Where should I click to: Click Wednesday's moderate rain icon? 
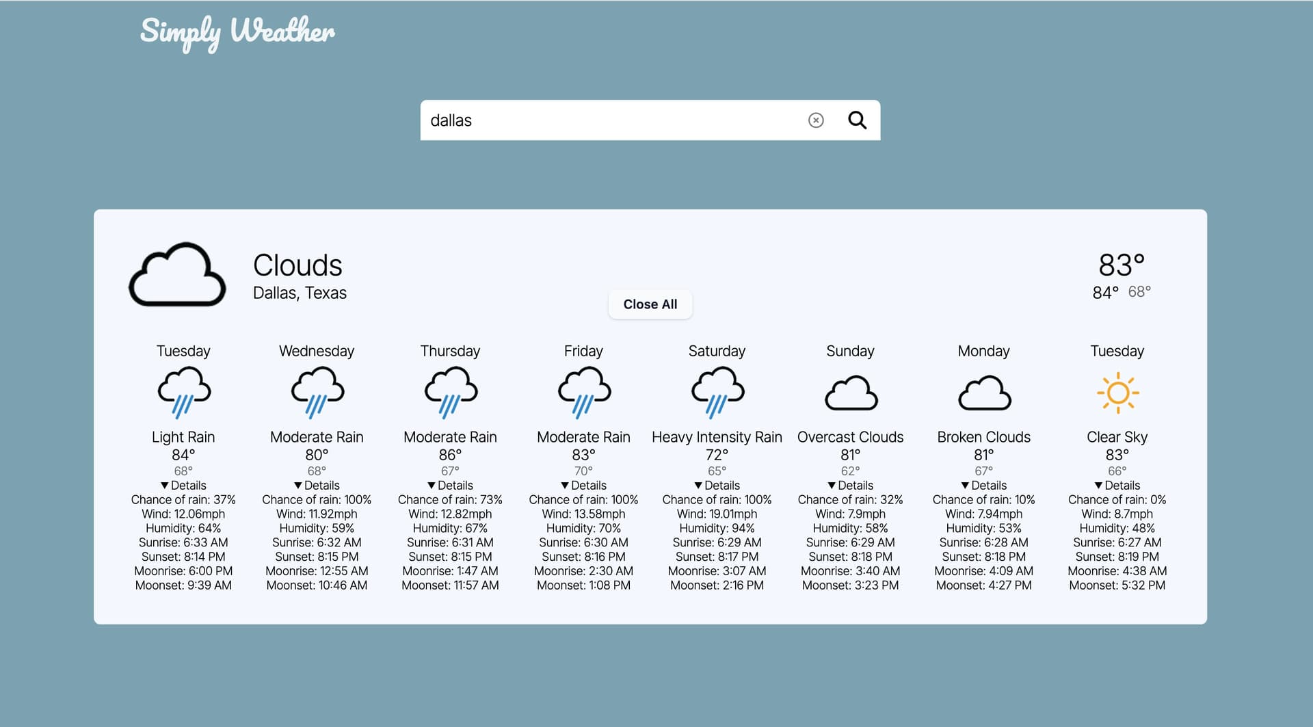317,392
